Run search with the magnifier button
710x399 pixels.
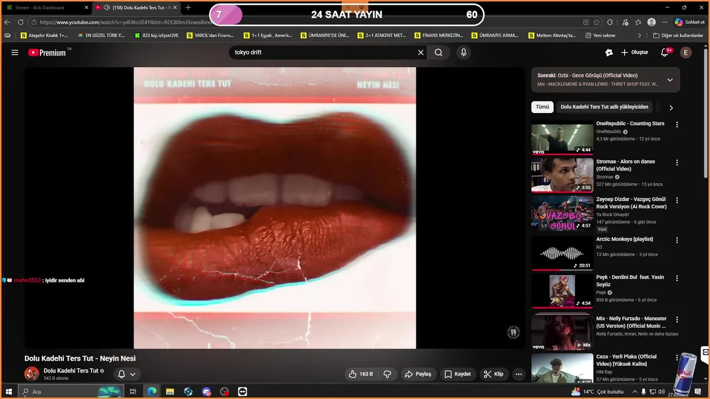click(439, 53)
